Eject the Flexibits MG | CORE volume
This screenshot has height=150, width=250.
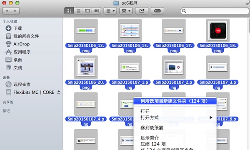59,92
